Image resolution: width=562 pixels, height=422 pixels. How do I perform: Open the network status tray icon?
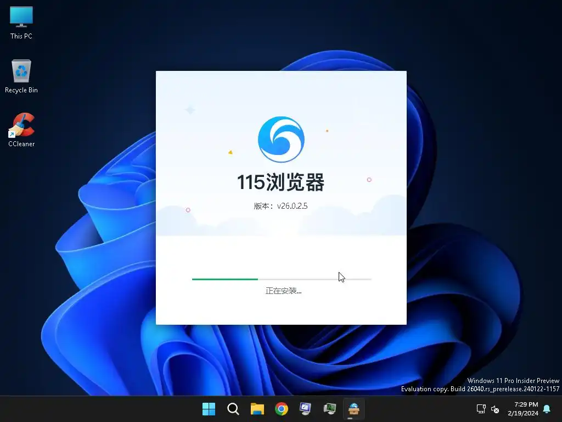(481, 409)
